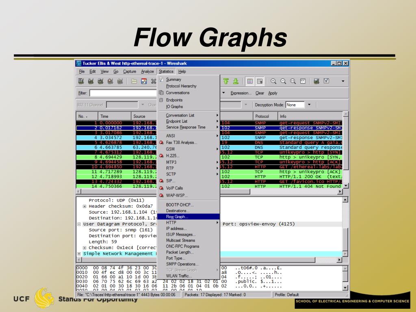Click the packet list horizontal scrollbar thumb
This screenshot has width=416, height=312.
[x=166, y=192]
